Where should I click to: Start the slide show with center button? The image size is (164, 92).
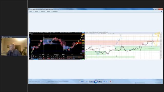(x=96, y=82)
